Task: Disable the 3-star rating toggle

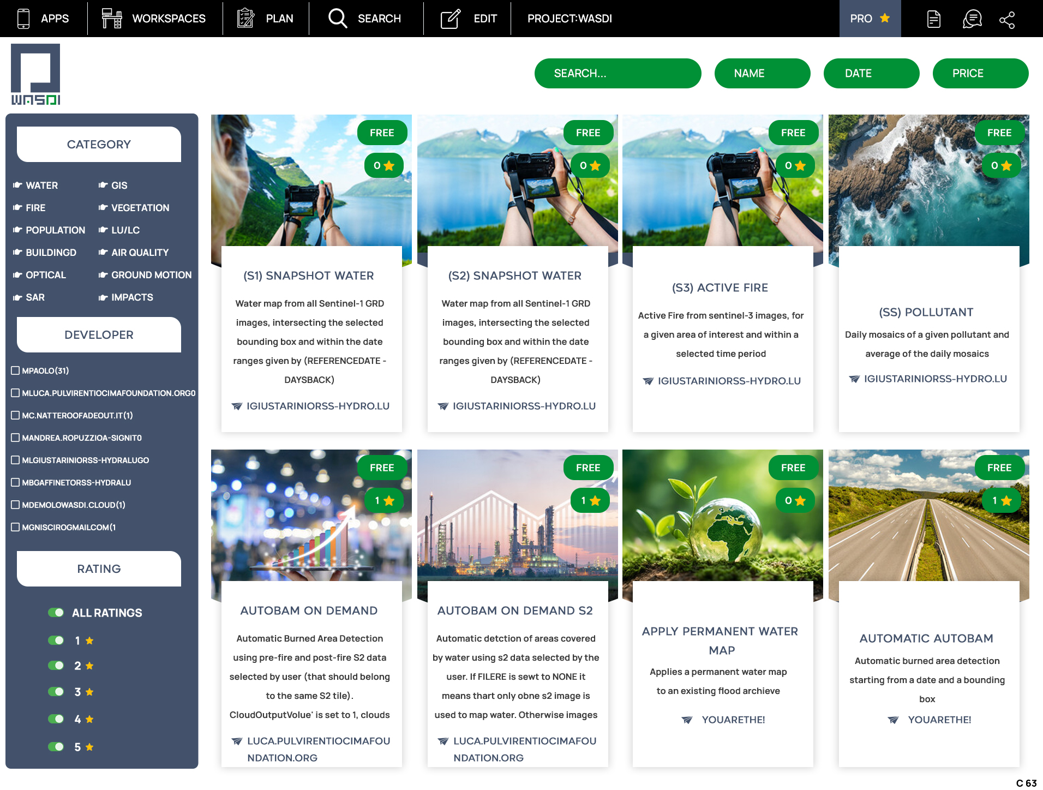Action: [56, 692]
